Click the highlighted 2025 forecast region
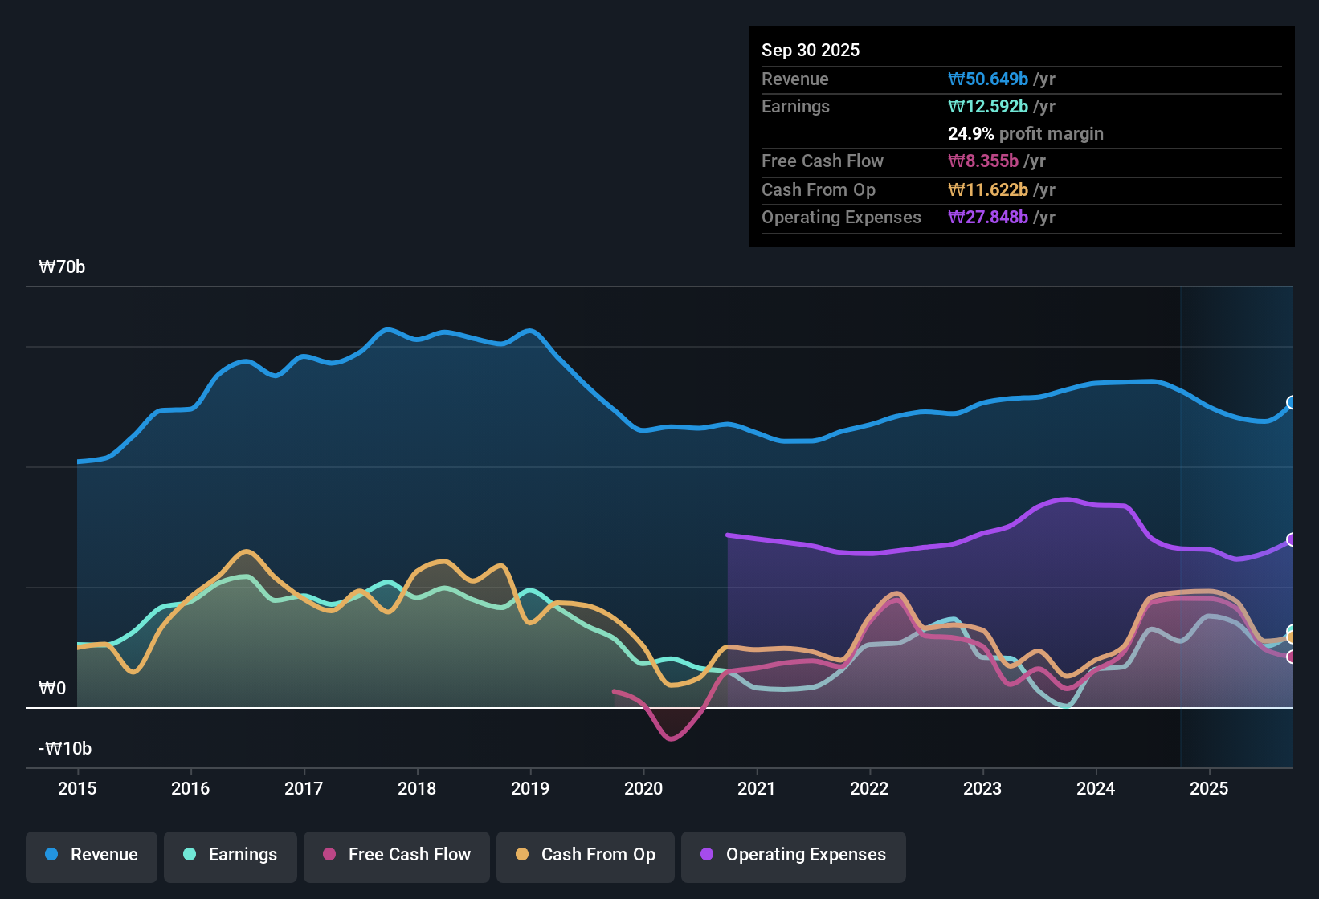The image size is (1319, 899). [1237, 522]
